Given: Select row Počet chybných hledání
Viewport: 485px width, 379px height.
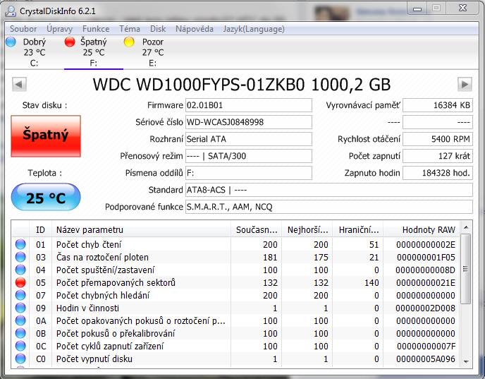Looking at the screenshot, I should (235, 295).
